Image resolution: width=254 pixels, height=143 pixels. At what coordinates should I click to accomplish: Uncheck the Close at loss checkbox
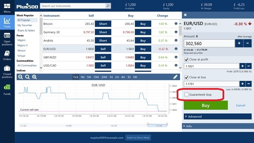(187, 77)
